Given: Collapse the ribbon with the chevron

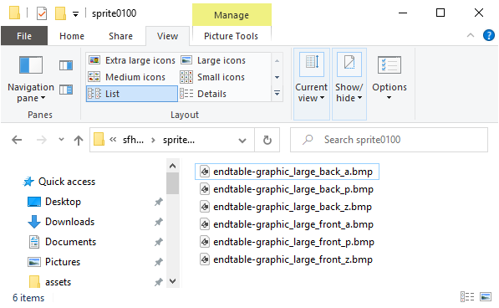Looking at the screenshot, I should coord(471,35).
